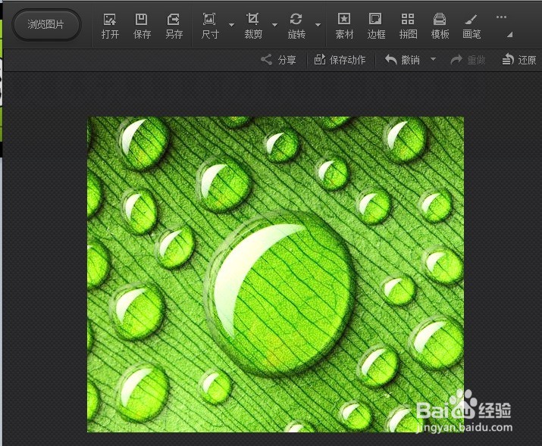Choose 另存 save-as icon
Screen dimensions: 542x446
point(174,26)
